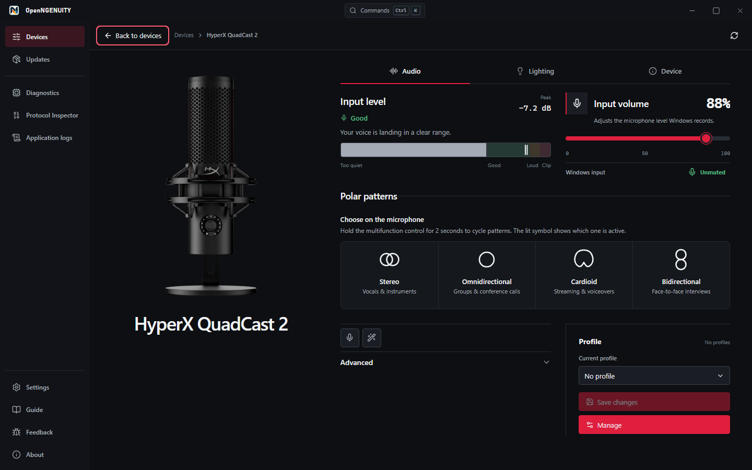
Task: Open the Guide book icon
Action: coord(16,410)
